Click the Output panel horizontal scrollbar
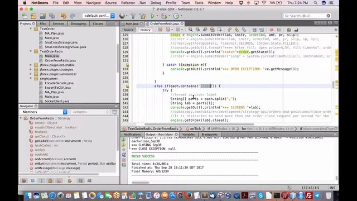Image resolution: width=357 pixels, height=201 pixels. tap(141, 183)
